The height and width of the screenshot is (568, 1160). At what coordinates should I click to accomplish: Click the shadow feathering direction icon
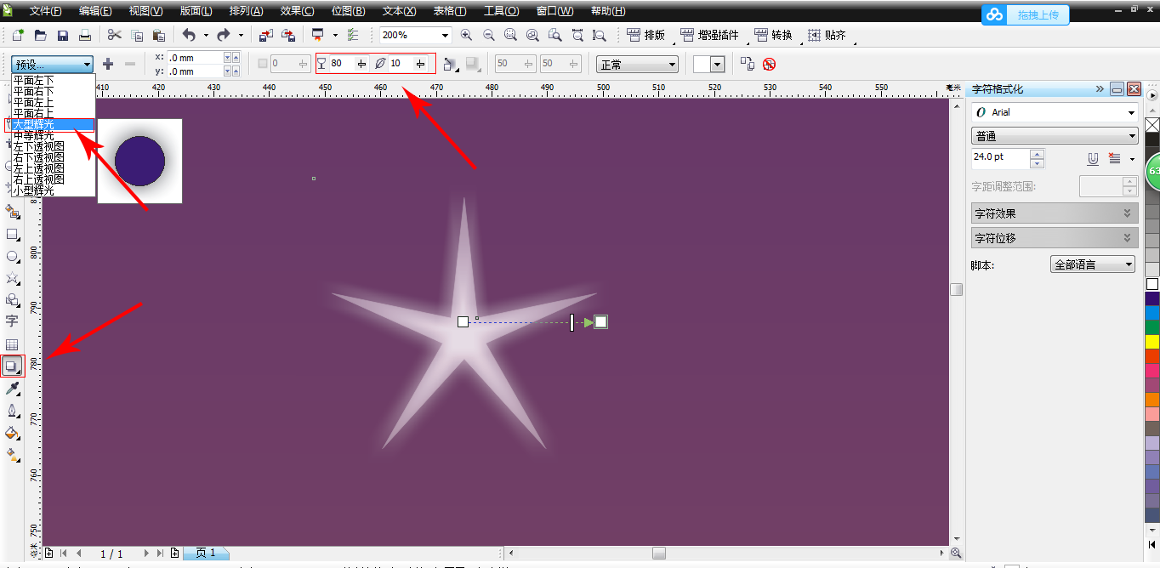pyautogui.click(x=451, y=64)
